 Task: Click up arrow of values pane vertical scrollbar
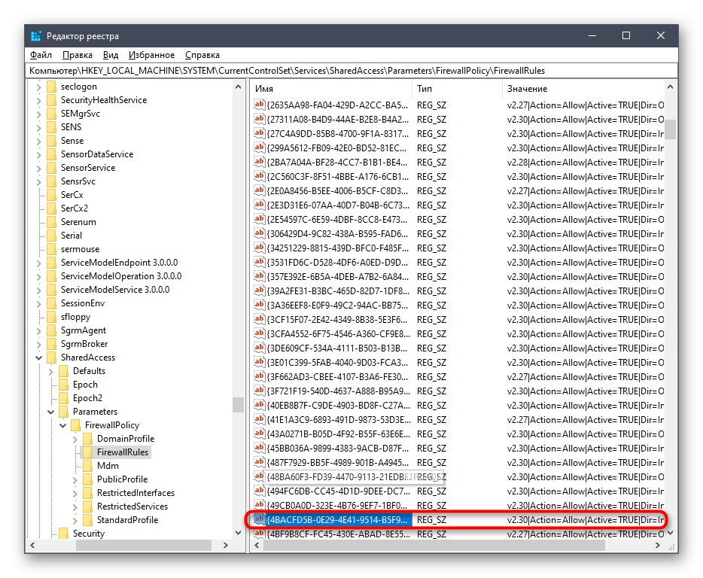(x=671, y=87)
